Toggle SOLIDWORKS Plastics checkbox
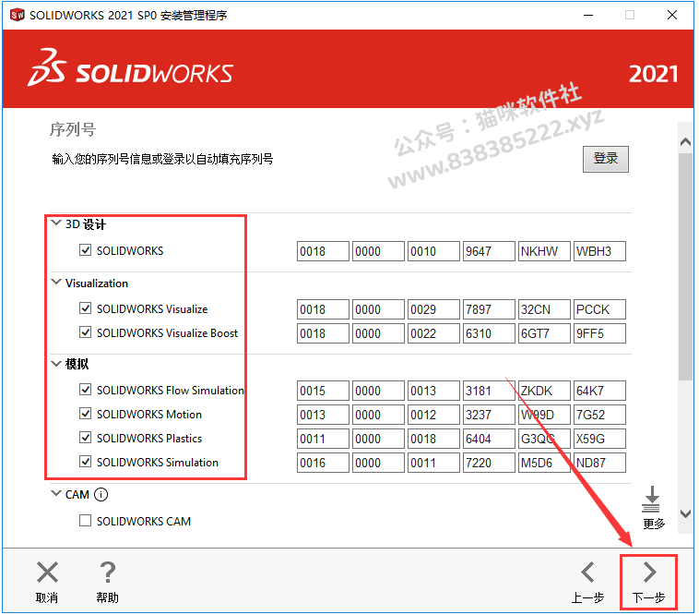This screenshot has height=615, width=699. tap(86, 438)
